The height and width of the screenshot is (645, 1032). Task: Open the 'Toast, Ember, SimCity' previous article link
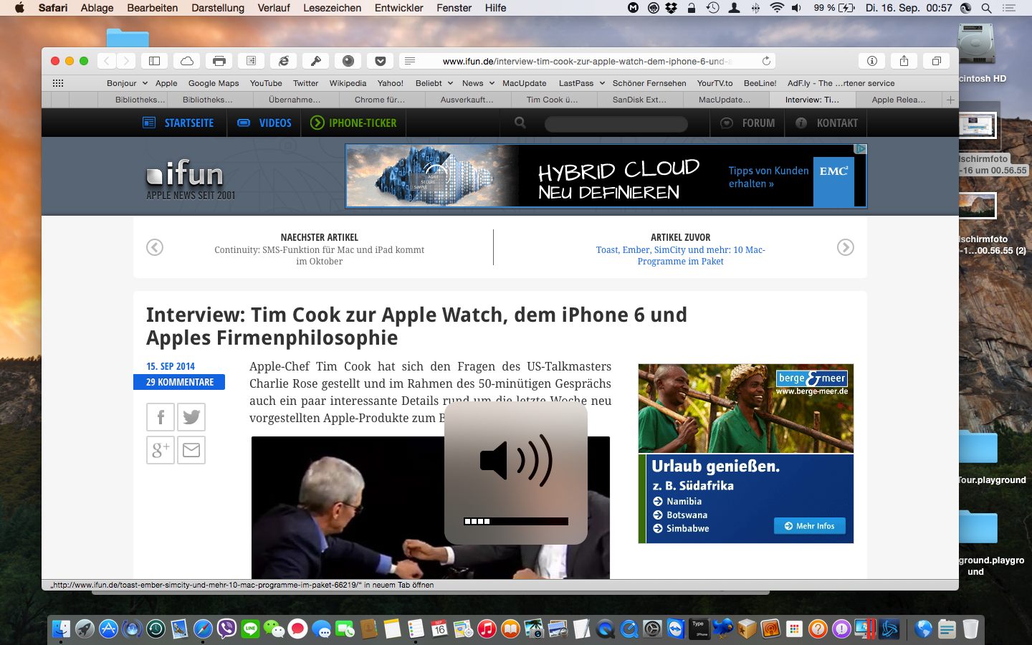681,255
